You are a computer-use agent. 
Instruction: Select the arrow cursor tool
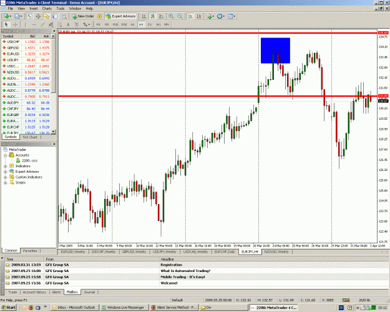coord(6,24)
